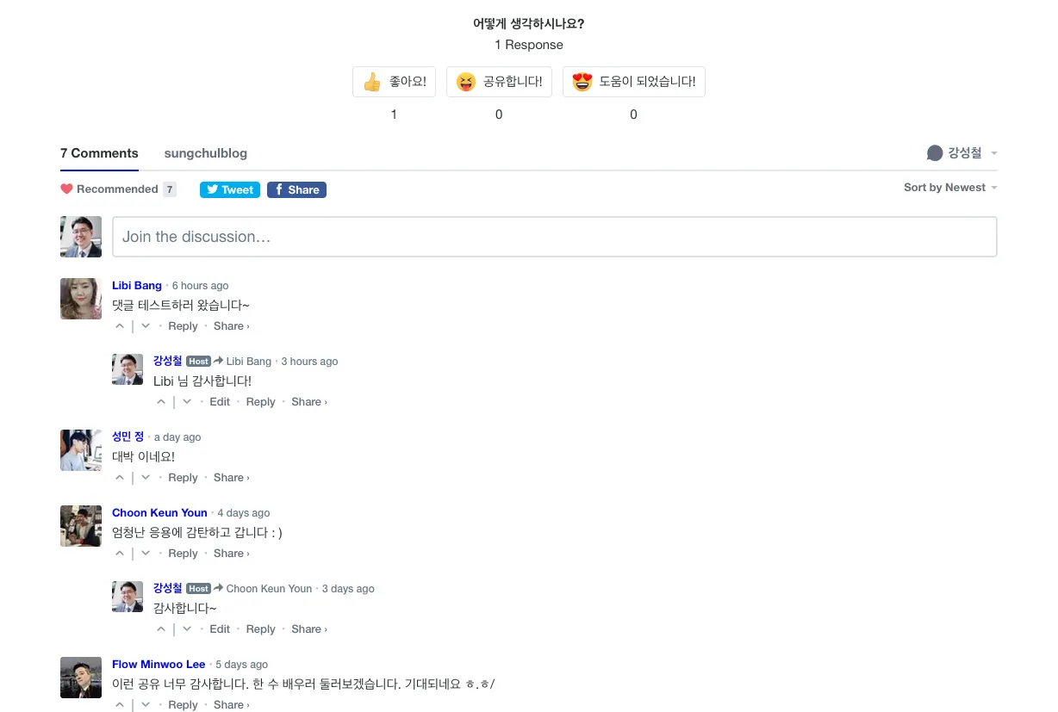1058x712 pixels.
Task: Expand Share options under 성민 정's comment
Action: click(x=231, y=478)
